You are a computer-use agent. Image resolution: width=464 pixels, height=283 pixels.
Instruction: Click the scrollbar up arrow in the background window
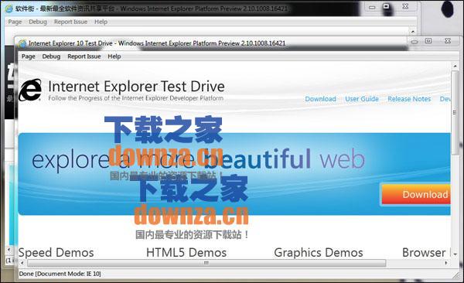[x=413, y=32]
